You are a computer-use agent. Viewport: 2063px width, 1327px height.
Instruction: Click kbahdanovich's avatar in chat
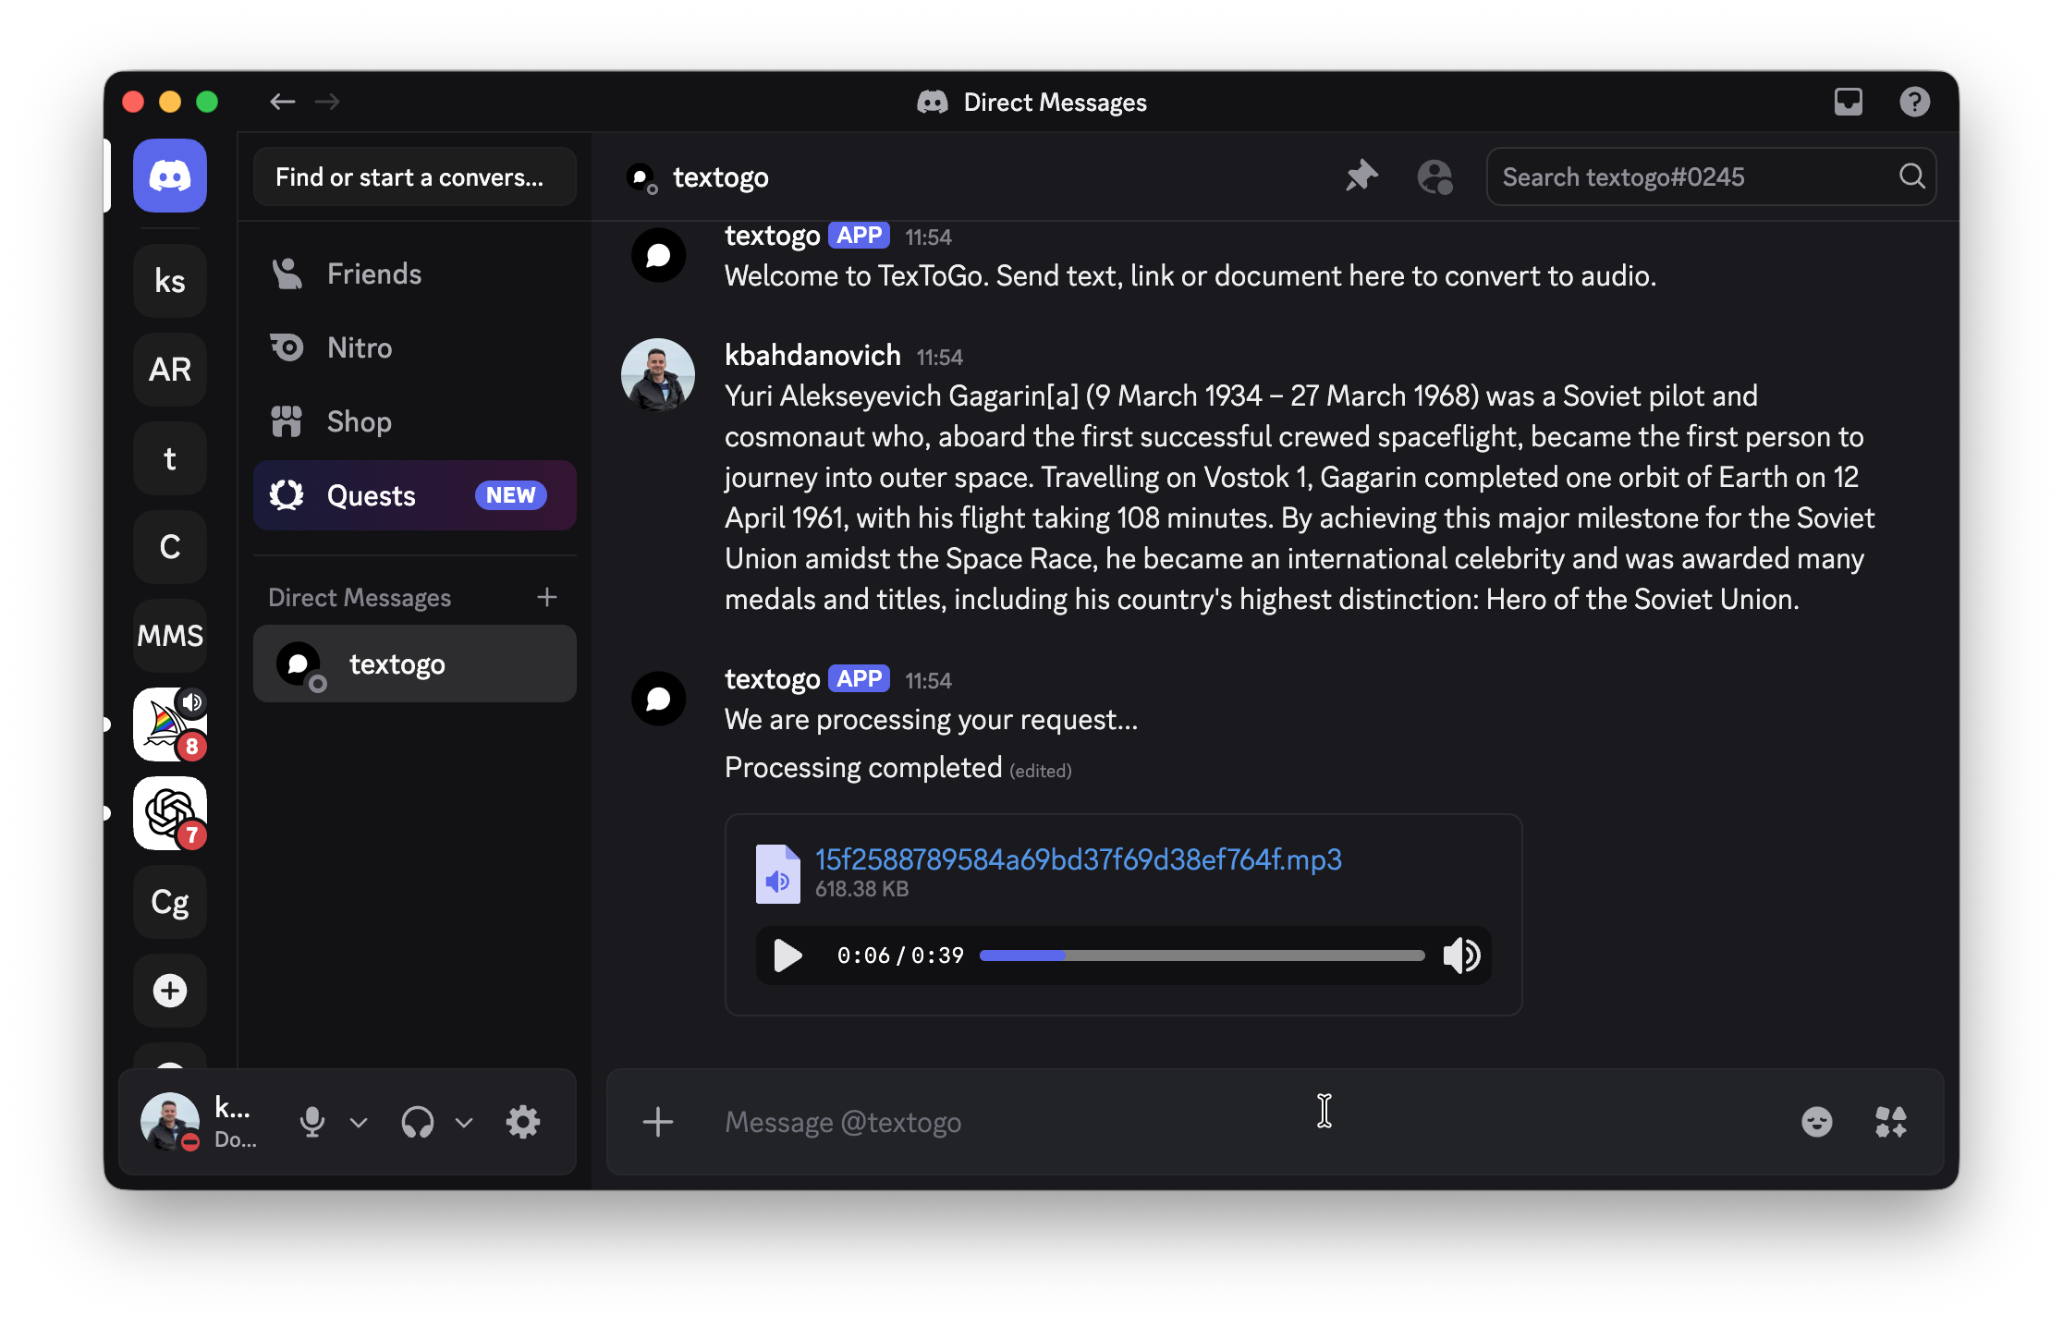click(x=658, y=375)
